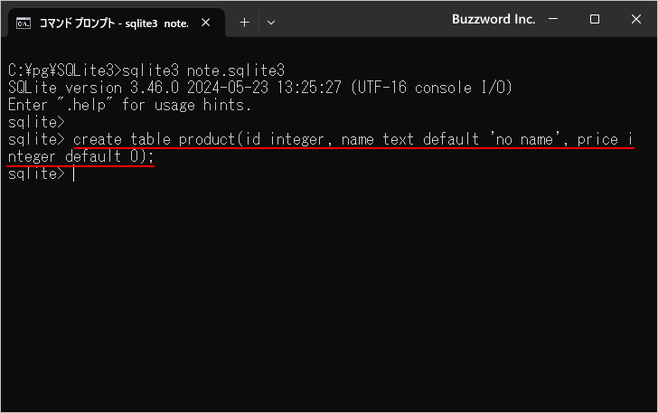Screen dimensions: 658x413
Task: Select the コマンド プロンプト sqlite3 tab title
Action: click(114, 23)
